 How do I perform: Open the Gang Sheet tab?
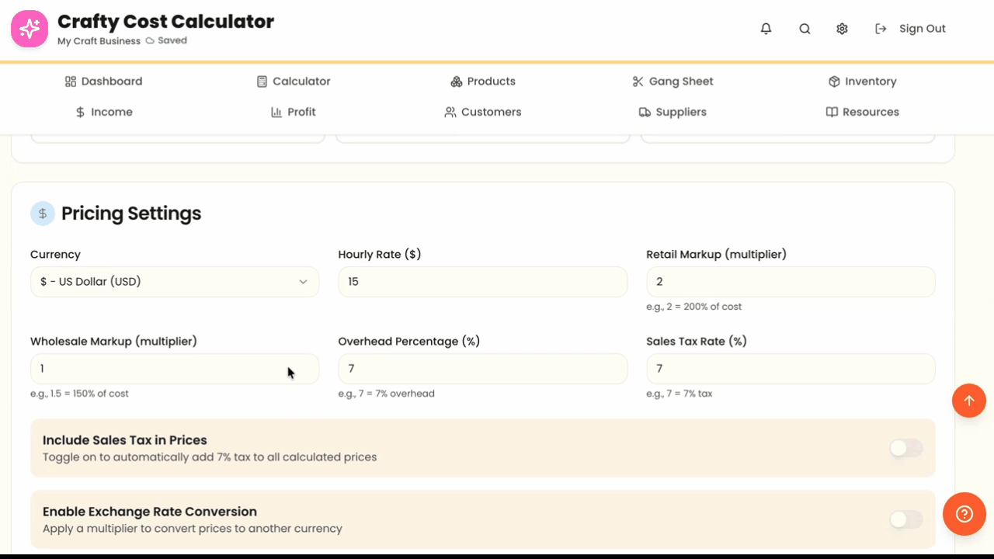673,82
